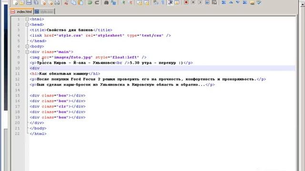Click the </body> tag on line 21
This screenshot has width=305, height=171.
pyautogui.click(x=38, y=128)
